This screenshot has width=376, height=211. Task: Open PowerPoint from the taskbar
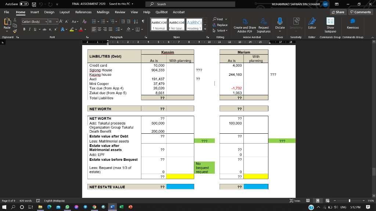point(130,207)
